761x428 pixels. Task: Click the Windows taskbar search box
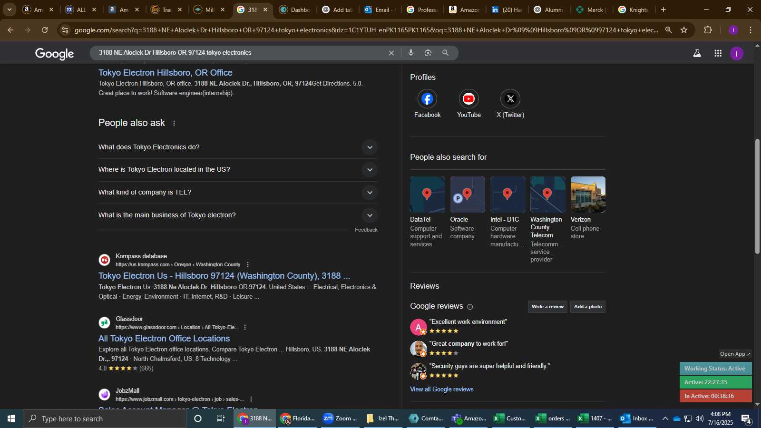[x=105, y=418]
